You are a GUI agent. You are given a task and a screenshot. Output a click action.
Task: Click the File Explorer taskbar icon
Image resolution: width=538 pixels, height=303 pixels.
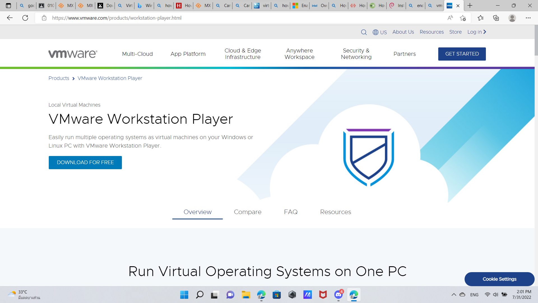coord(246,295)
